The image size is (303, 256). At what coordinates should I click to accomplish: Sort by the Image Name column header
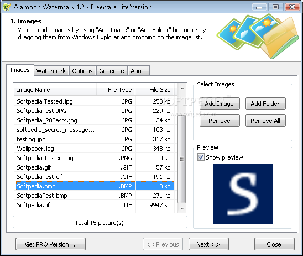point(55,90)
